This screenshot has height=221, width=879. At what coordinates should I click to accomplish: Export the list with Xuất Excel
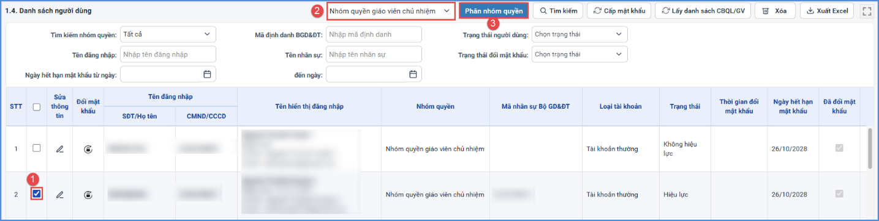tap(828, 11)
